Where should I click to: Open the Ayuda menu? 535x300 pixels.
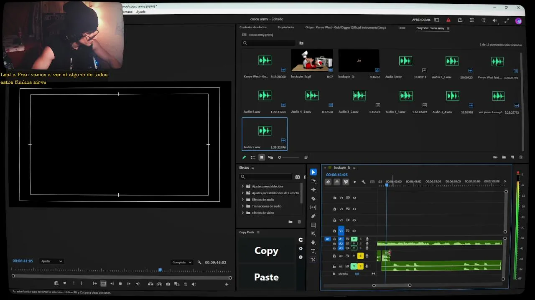pyautogui.click(x=141, y=12)
